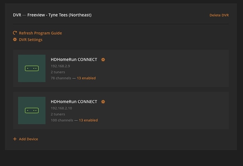
Task: Click the "78 channels" text
Action: pos(61,78)
